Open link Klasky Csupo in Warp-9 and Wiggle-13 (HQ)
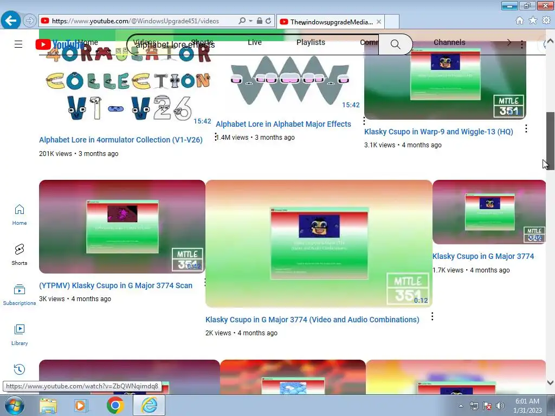This screenshot has width=555, height=416. (x=438, y=132)
